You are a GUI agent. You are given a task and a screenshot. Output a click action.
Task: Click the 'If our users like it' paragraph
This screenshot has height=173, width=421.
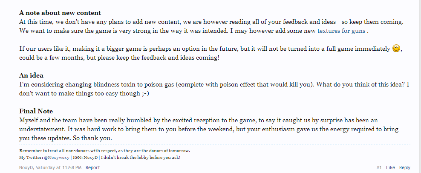pyautogui.click(x=210, y=53)
